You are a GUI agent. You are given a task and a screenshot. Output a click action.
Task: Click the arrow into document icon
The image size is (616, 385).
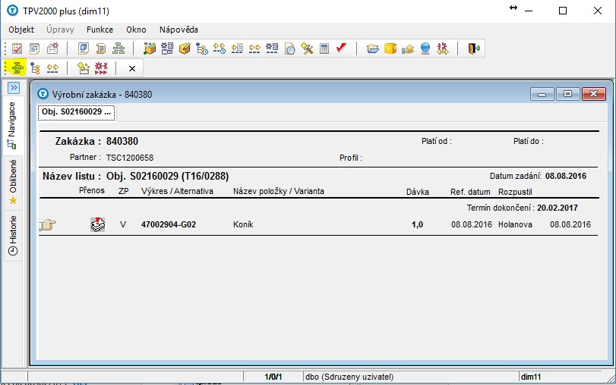point(237,49)
